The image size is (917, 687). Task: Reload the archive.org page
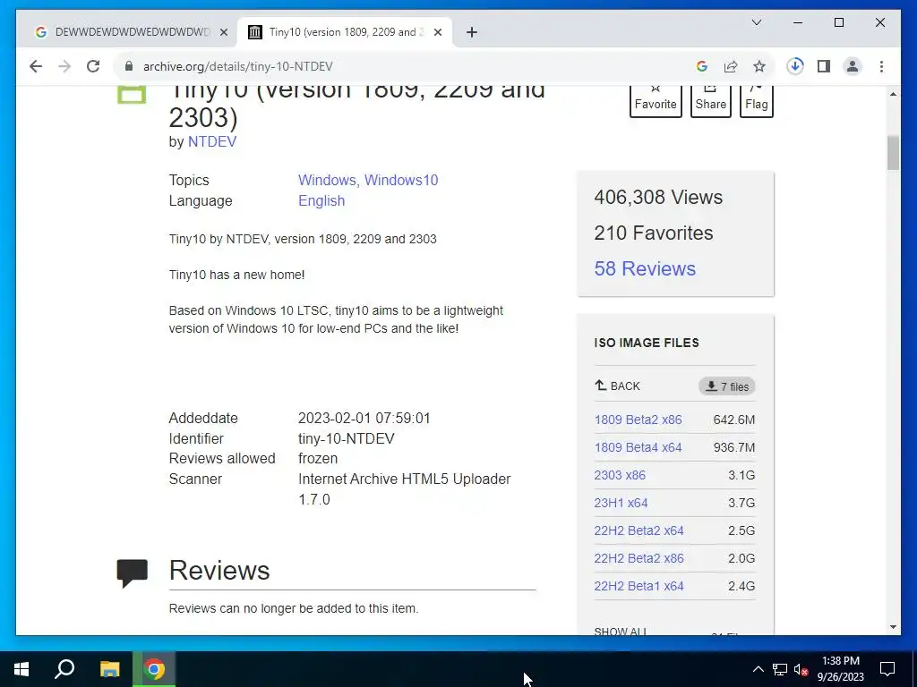pos(93,66)
